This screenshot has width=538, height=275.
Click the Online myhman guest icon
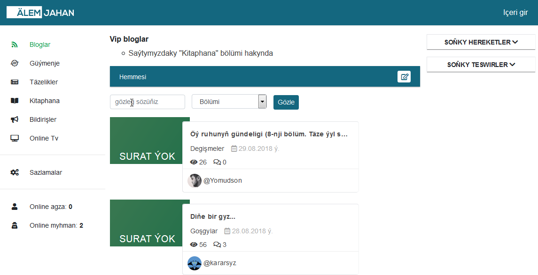pos(15,225)
